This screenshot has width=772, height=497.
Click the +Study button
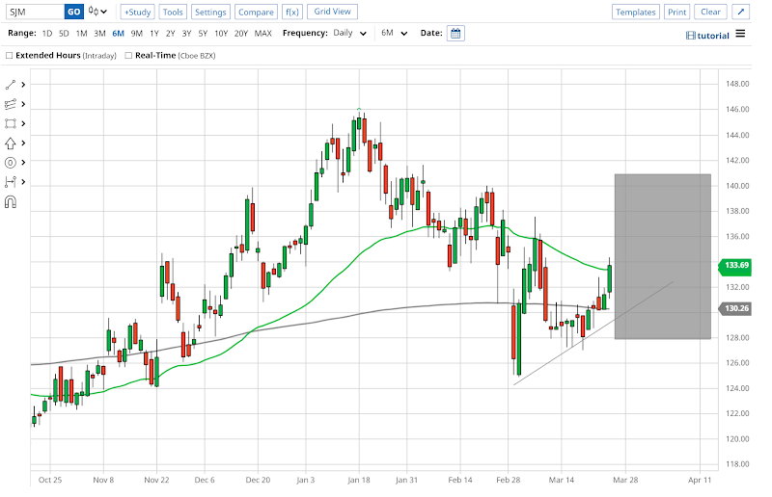pos(137,13)
